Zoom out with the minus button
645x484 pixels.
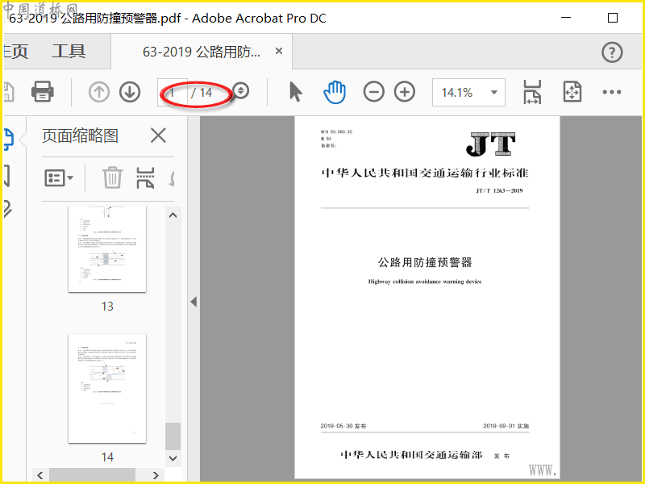click(373, 92)
